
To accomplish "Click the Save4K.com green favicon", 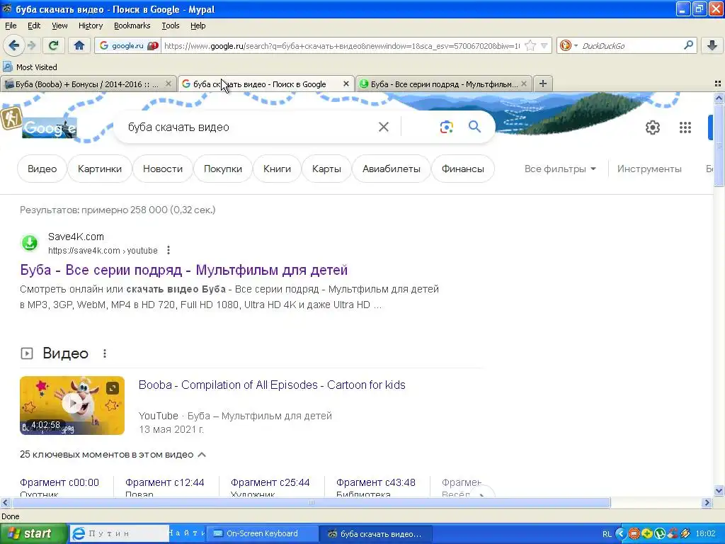I will coord(30,242).
